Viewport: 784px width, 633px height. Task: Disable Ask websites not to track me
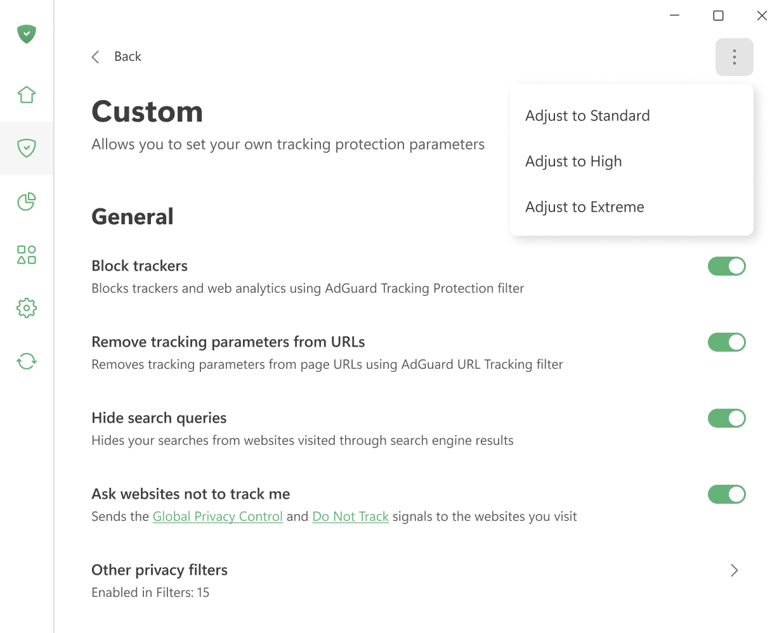(727, 494)
